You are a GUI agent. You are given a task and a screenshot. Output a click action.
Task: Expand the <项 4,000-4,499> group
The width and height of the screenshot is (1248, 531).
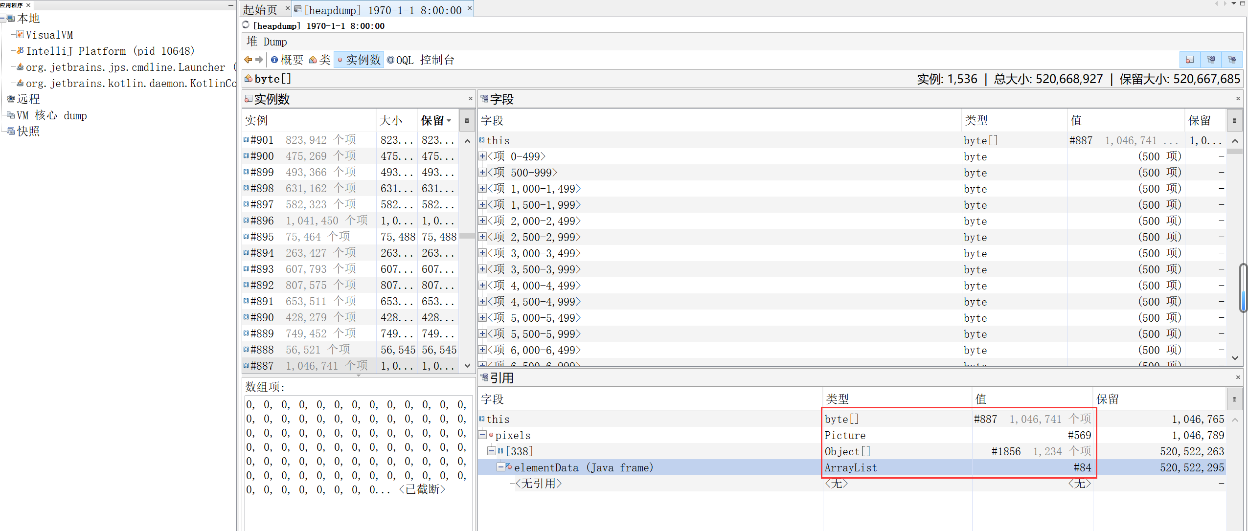click(482, 286)
